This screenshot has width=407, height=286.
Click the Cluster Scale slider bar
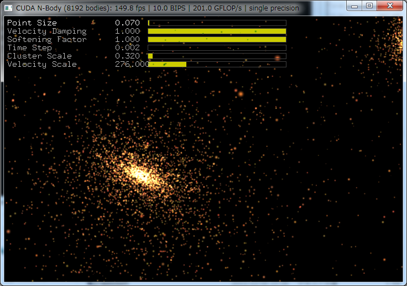click(217, 56)
